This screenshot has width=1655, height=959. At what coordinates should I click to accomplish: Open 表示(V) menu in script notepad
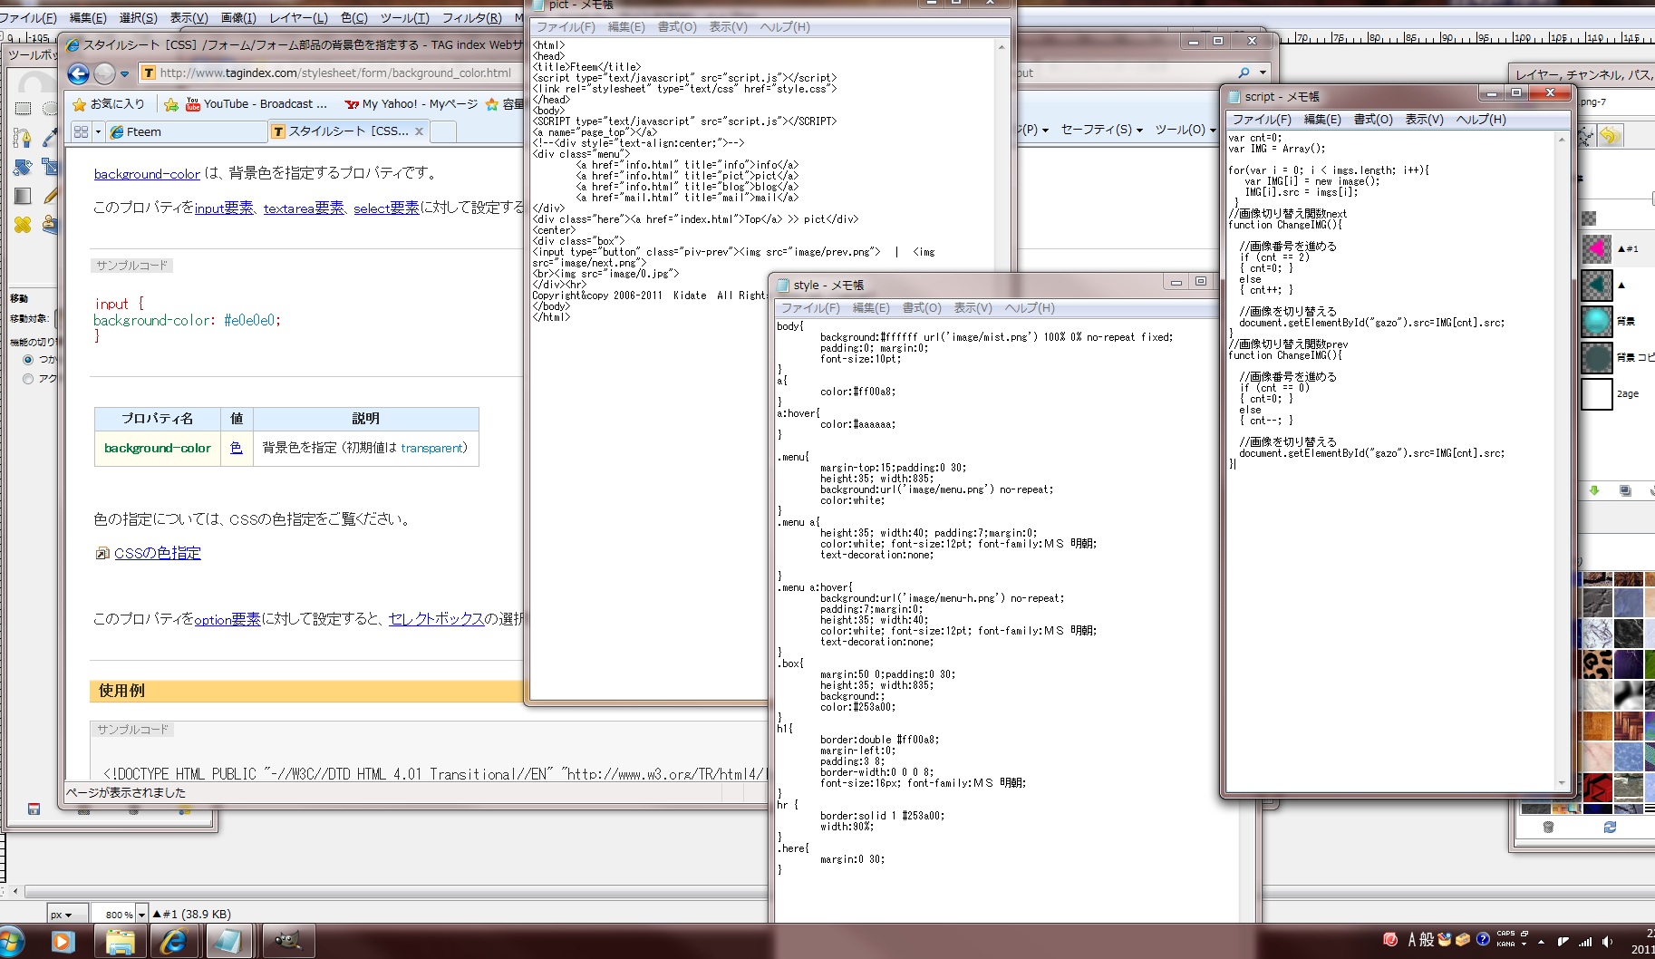click(x=1424, y=120)
